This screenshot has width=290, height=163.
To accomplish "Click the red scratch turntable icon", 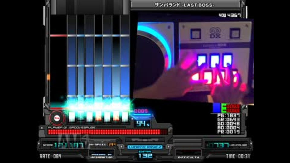I will 57,118.
